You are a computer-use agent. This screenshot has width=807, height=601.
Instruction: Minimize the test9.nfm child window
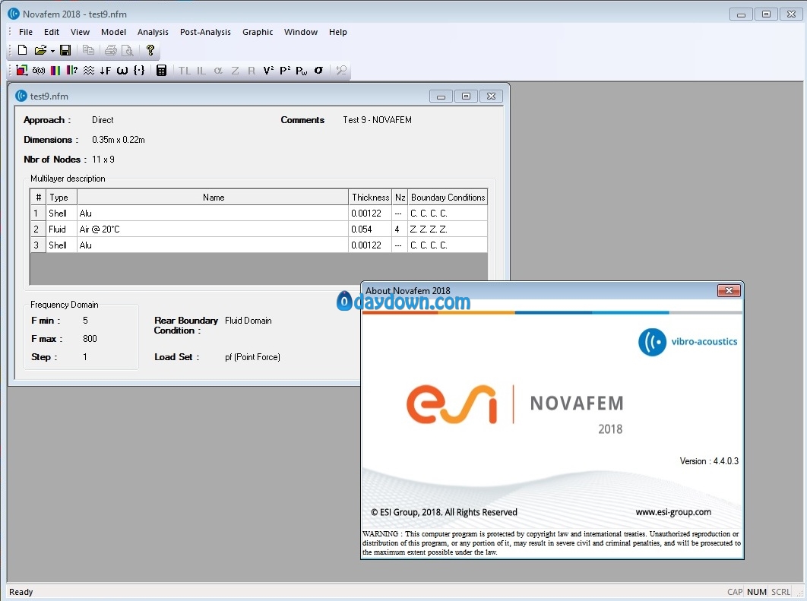[x=441, y=96]
